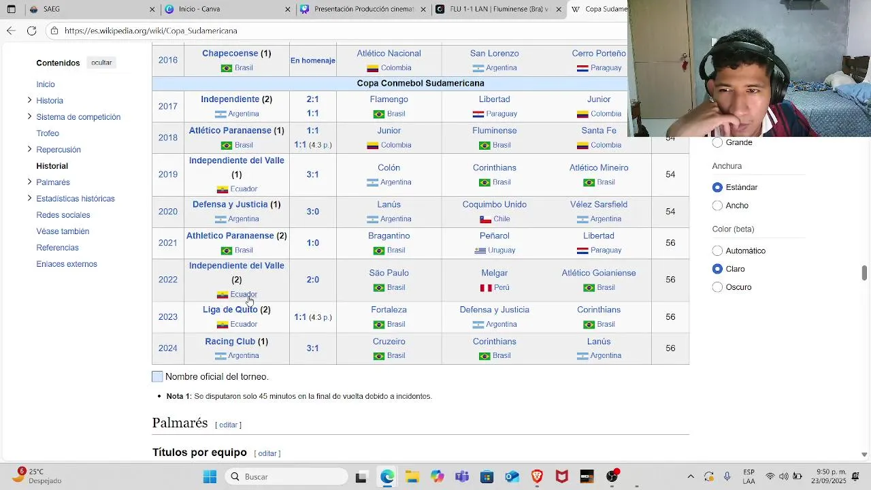Open the 2023 season link

pyautogui.click(x=168, y=317)
